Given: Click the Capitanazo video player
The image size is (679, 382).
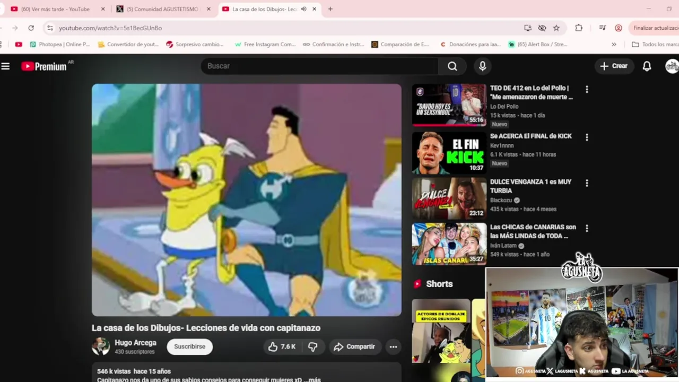Looking at the screenshot, I should tap(247, 200).
